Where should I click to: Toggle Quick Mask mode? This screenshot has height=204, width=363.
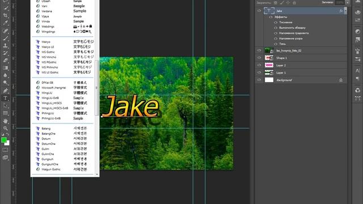click(6, 150)
